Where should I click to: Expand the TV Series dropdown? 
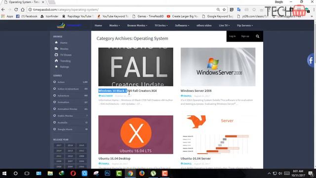161,25
